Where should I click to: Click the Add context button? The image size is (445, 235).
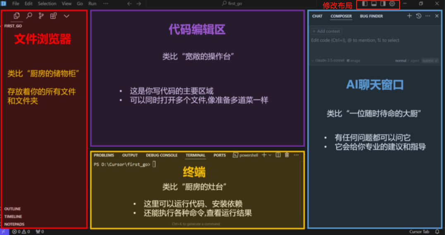coord(326,31)
